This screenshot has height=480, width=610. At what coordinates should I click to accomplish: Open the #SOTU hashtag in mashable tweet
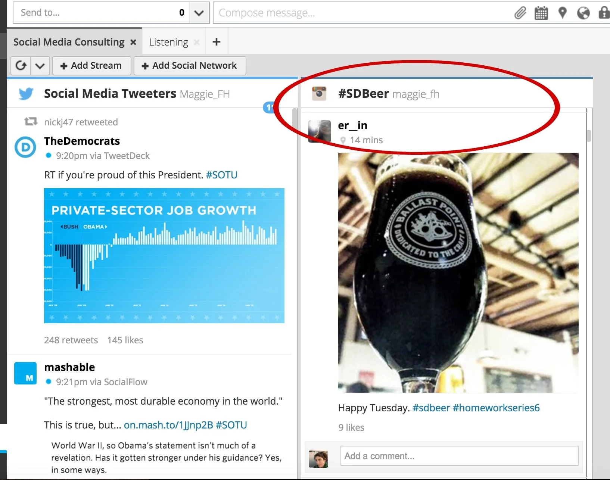231,425
